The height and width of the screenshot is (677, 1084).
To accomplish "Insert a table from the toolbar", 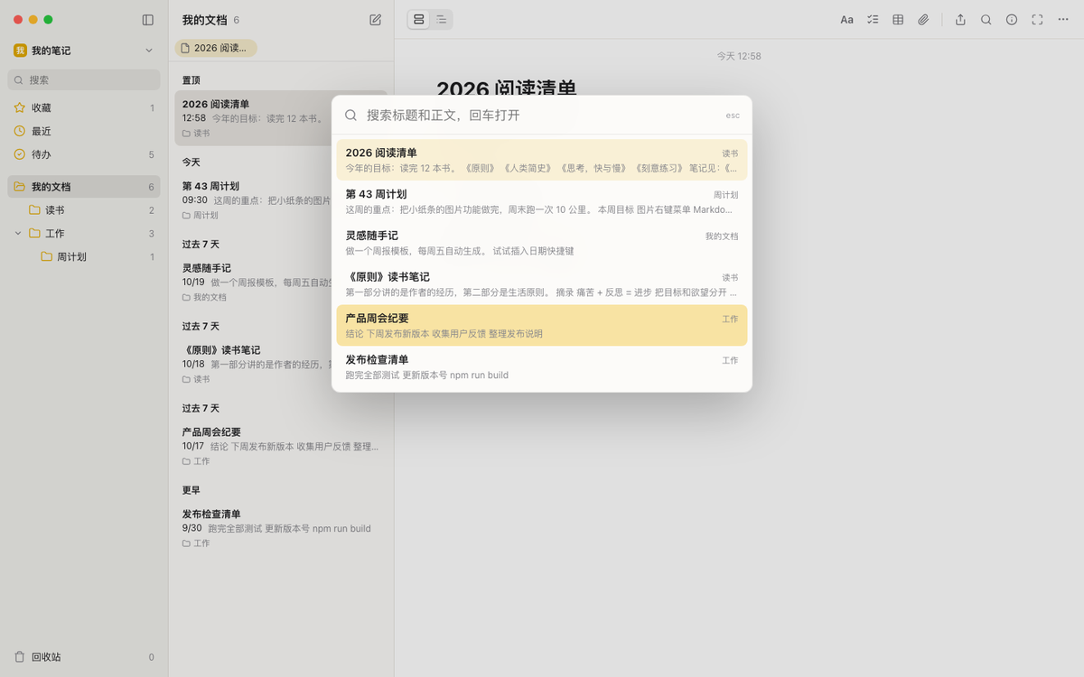I will coord(898,20).
